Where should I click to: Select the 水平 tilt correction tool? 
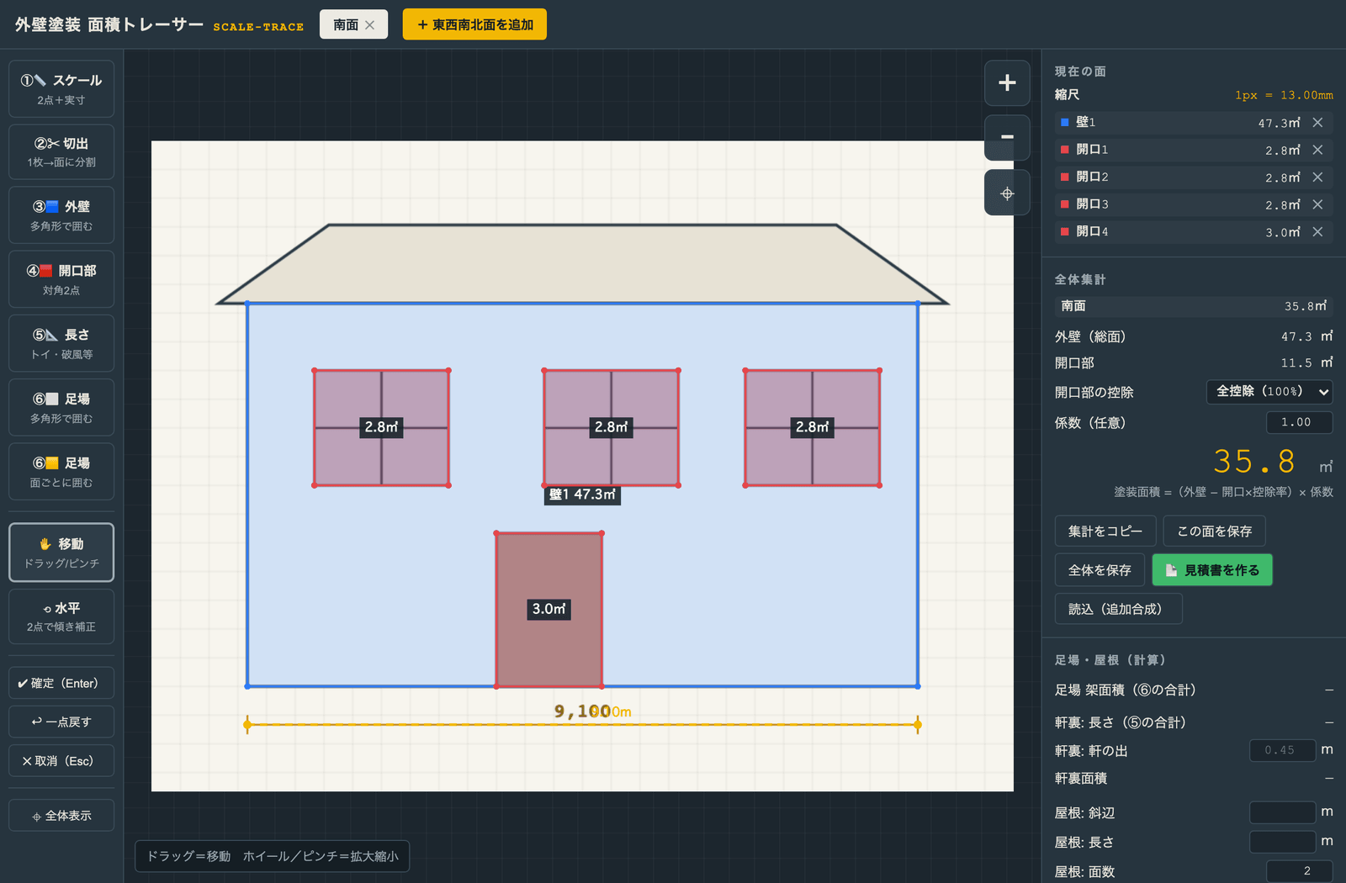(x=61, y=616)
